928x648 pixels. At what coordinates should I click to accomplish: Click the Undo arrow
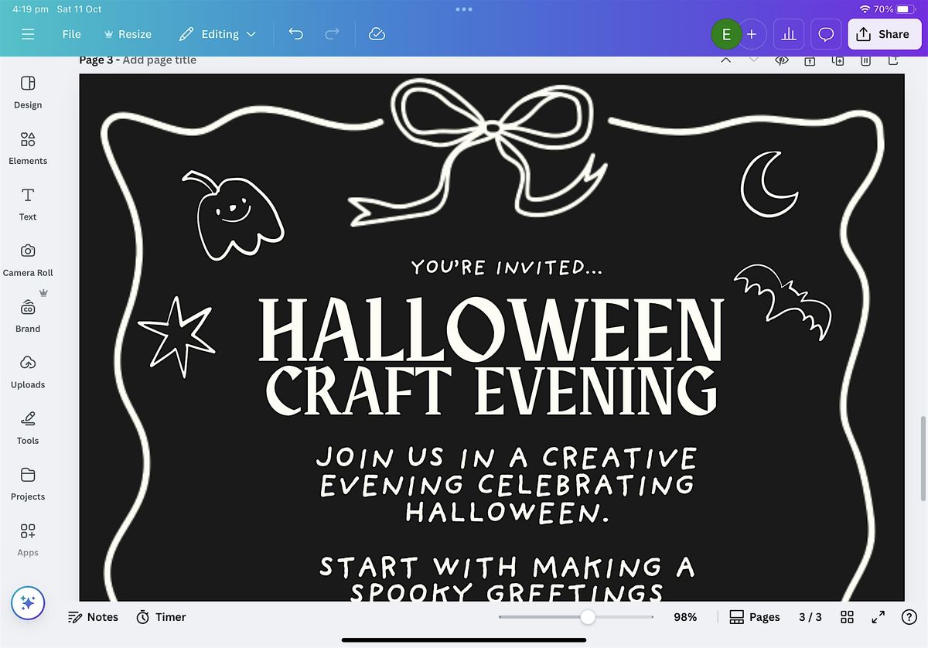[295, 34]
